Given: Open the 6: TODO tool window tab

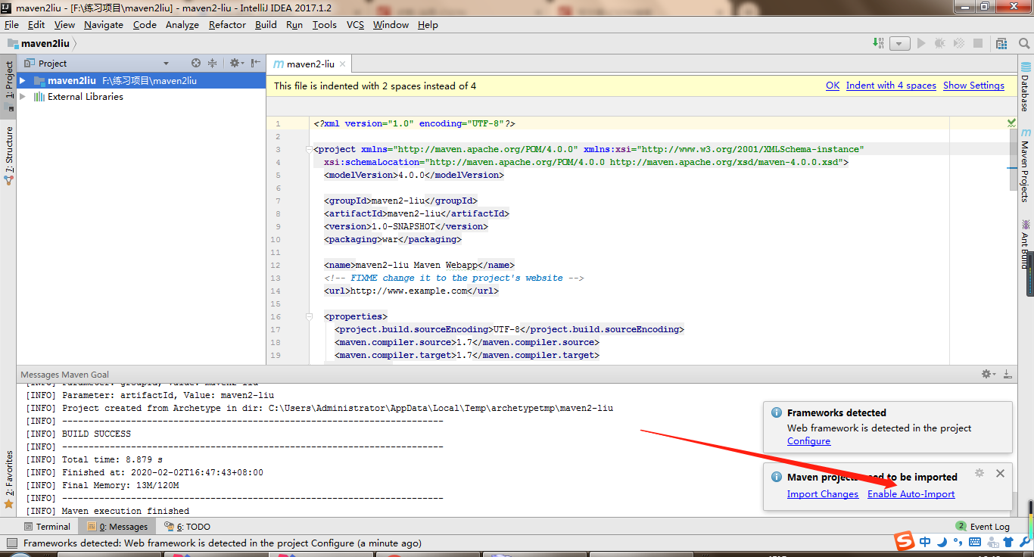Looking at the screenshot, I should (187, 527).
